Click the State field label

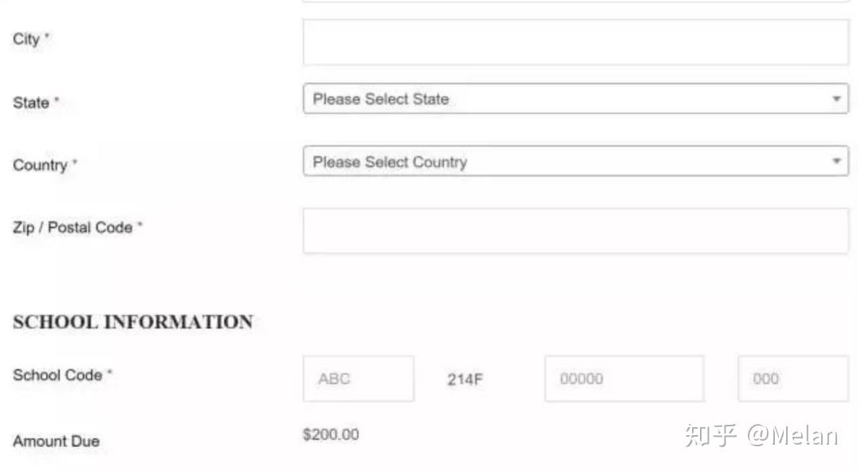(x=31, y=103)
